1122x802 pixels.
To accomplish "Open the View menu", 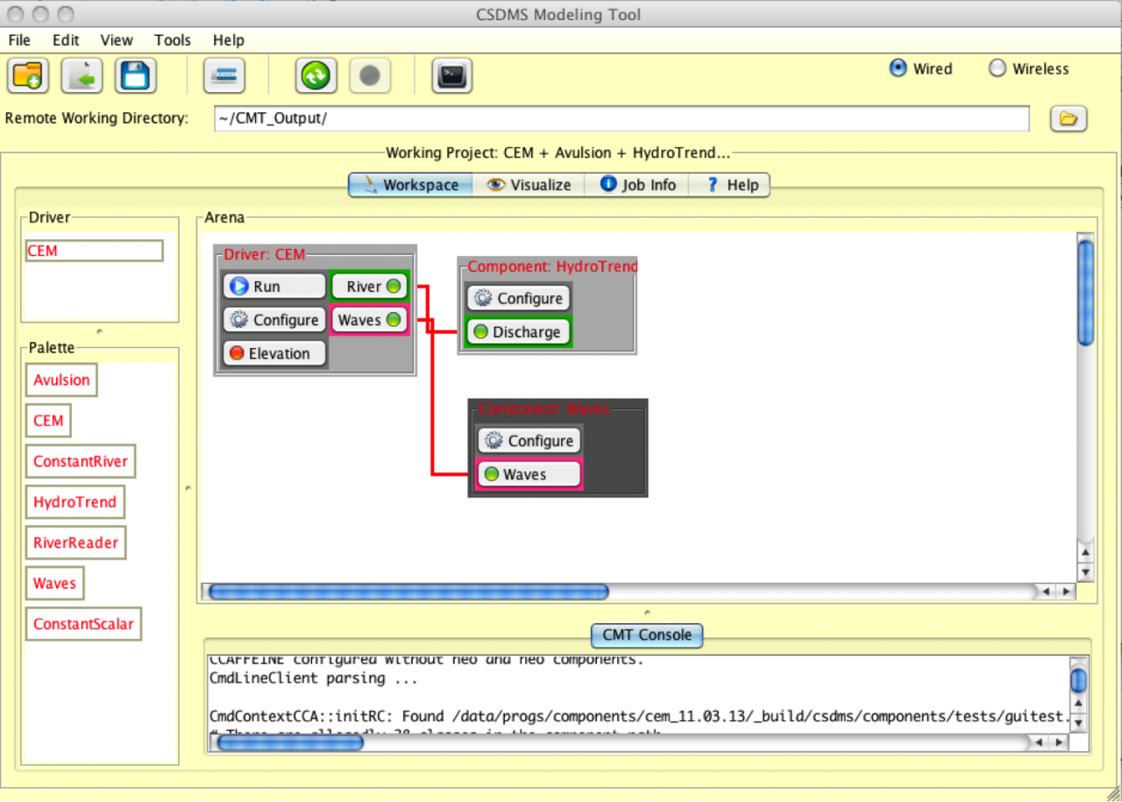I will tap(117, 40).
